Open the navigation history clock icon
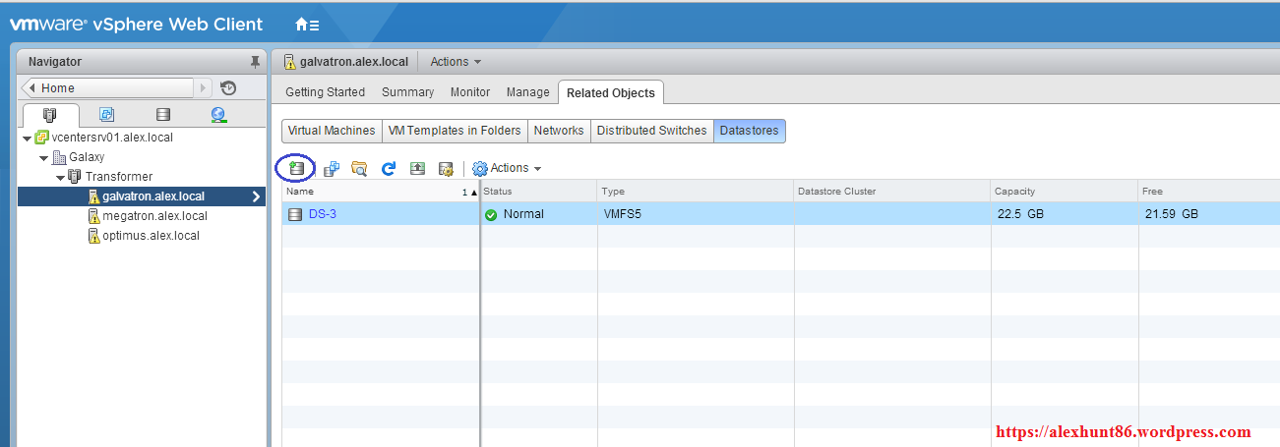The width and height of the screenshot is (1280, 447). 228,88
